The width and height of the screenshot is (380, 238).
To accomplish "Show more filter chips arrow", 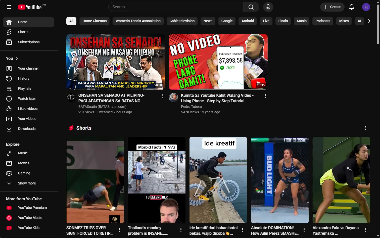I will point(369,21).
